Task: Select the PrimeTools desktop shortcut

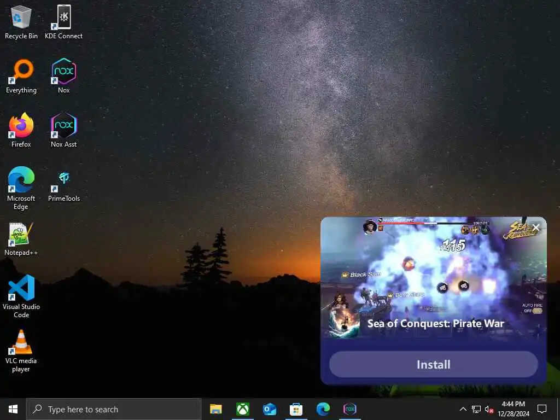Action: click(63, 187)
